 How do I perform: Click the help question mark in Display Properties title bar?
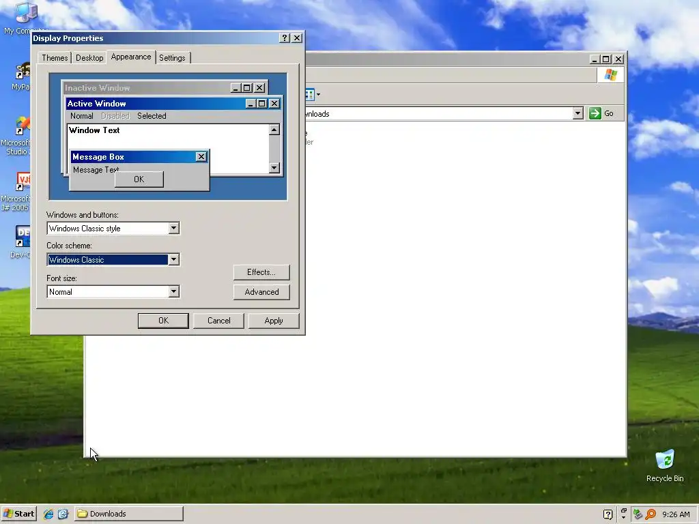pos(285,38)
